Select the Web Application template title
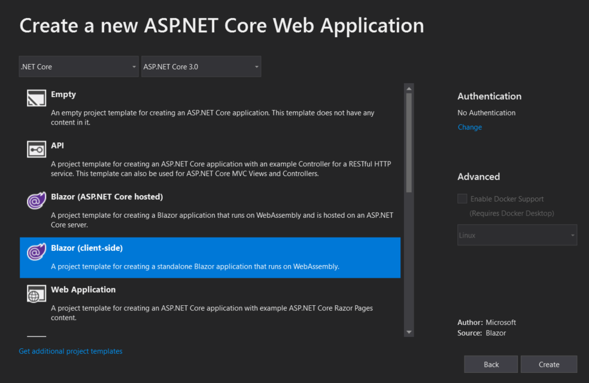This screenshot has height=383, width=589. tap(83, 290)
